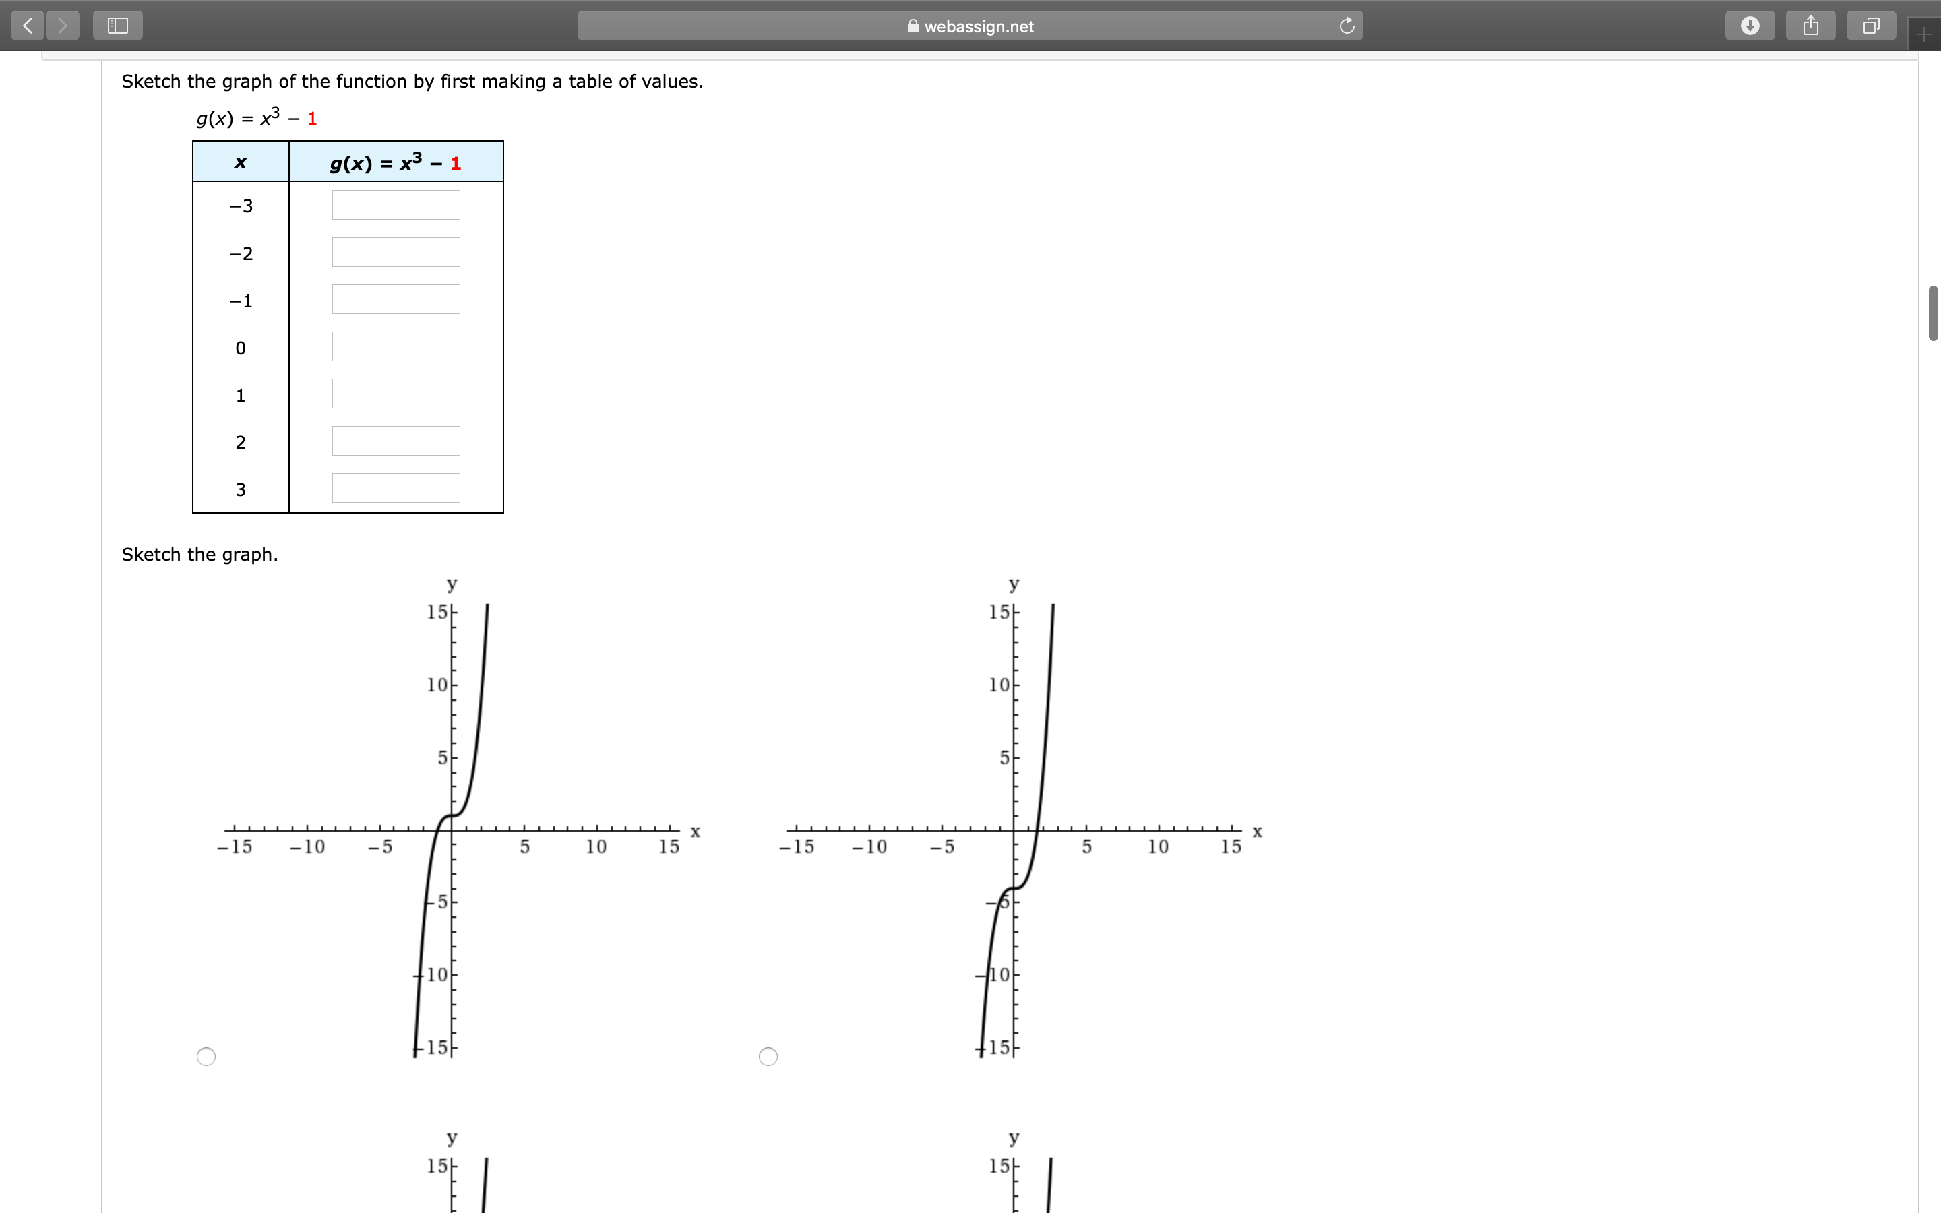Click the browser back arrow button
The image size is (1941, 1213).
tap(27, 26)
